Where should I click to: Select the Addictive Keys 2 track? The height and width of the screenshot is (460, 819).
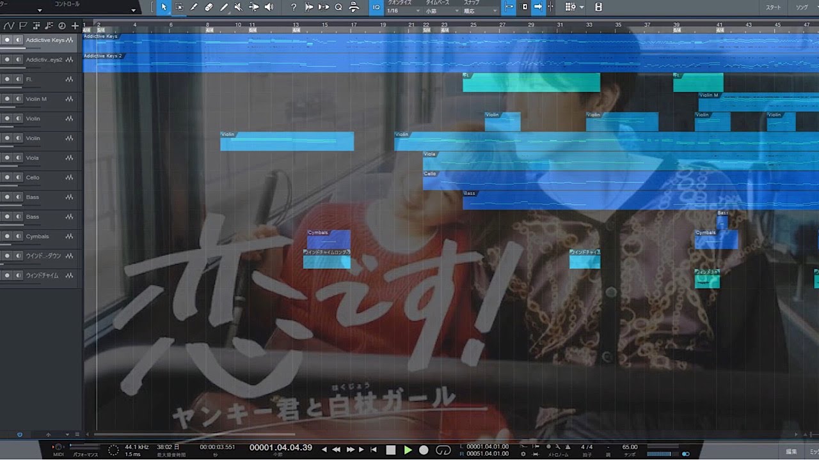pos(44,59)
